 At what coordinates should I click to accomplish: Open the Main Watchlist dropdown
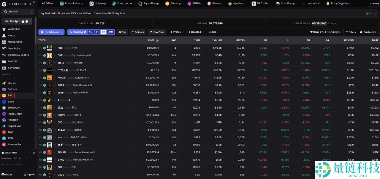[x=11, y=158]
